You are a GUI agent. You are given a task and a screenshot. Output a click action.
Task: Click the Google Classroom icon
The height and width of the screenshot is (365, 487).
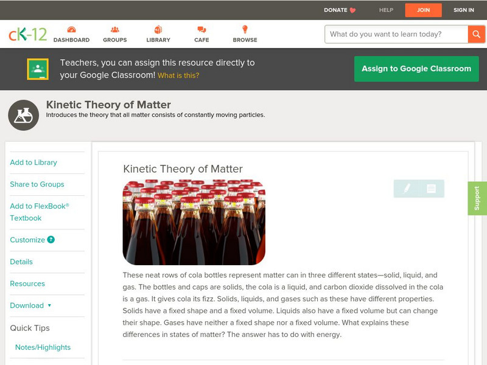38,69
